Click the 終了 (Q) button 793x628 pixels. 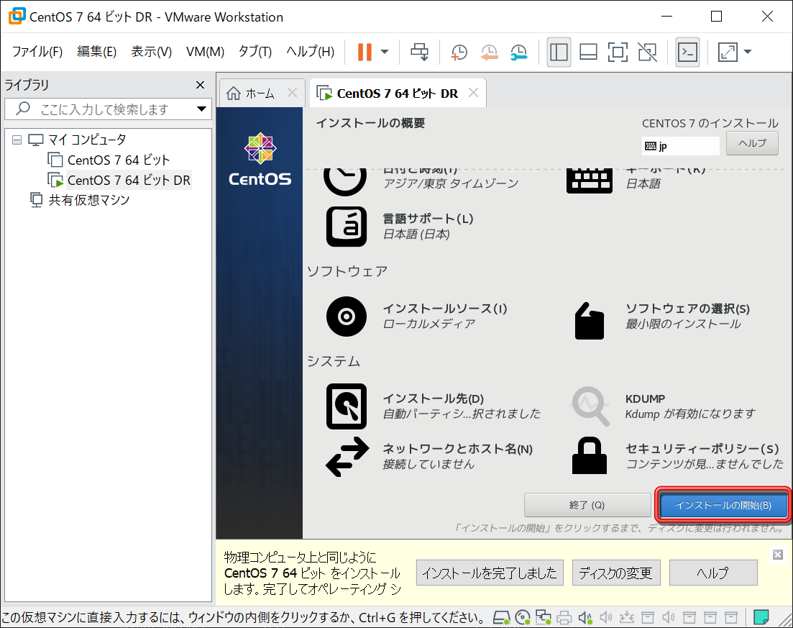click(x=587, y=505)
